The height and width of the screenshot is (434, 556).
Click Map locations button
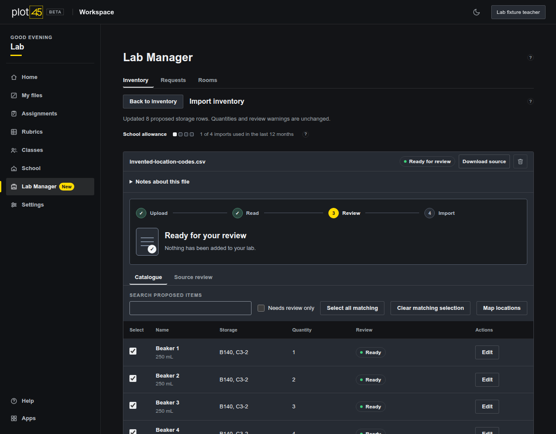[x=502, y=308]
